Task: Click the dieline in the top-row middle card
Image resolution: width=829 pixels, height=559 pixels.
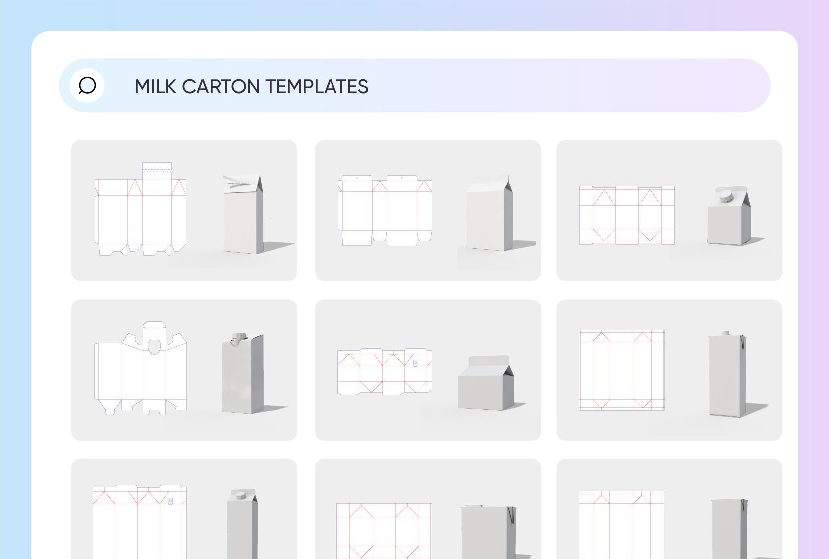Action: 385,210
